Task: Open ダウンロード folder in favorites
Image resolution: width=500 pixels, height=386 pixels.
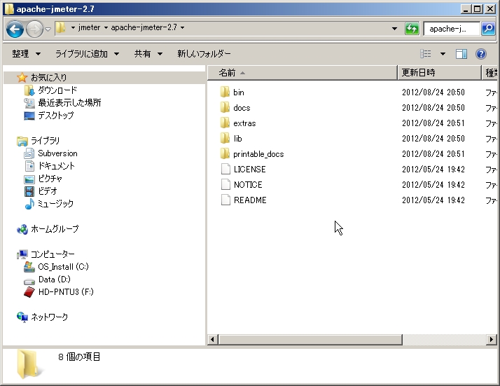Action: [57, 90]
